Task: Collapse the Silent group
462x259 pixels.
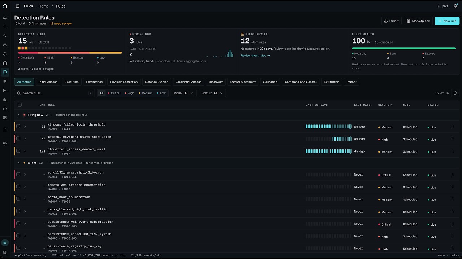Action: point(19,163)
